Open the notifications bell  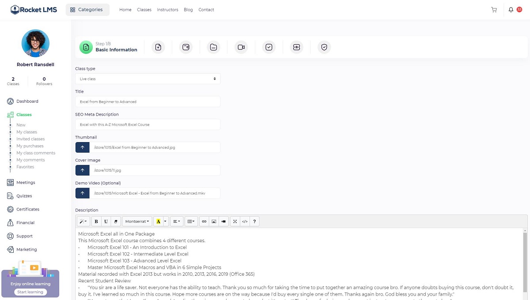511,10
